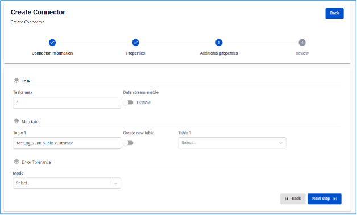Toggle the Create new table switch
The height and width of the screenshot is (215, 357).
128,143
